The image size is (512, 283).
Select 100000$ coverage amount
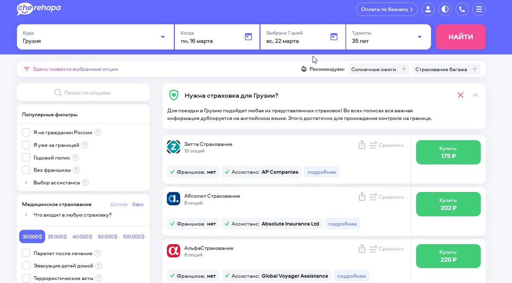pyautogui.click(x=134, y=236)
